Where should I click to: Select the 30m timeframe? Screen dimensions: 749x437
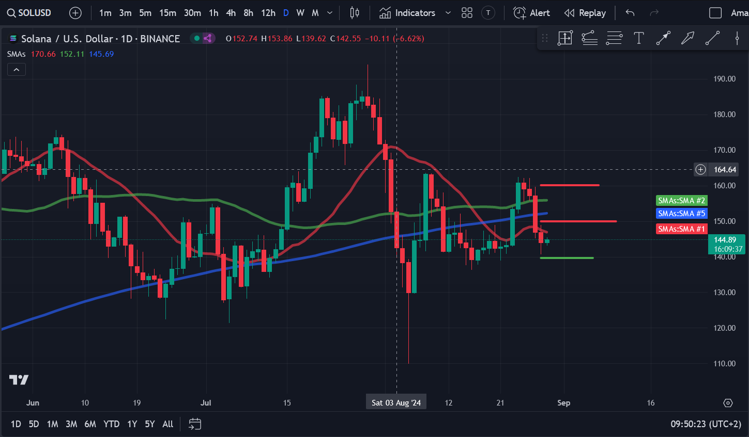tap(192, 13)
